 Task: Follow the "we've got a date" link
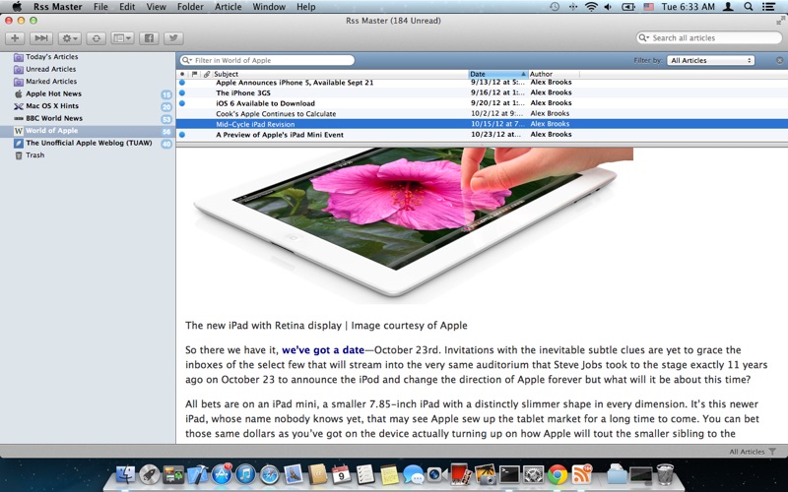pyautogui.click(x=323, y=350)
